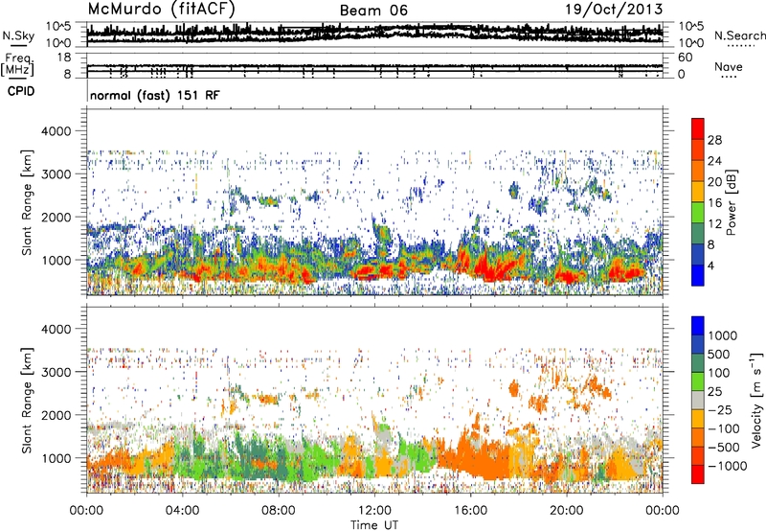Screen dimensions: 766x531
Task: Click the strong red power echo near 16:30 UT
Action: [x=491, y=269]
